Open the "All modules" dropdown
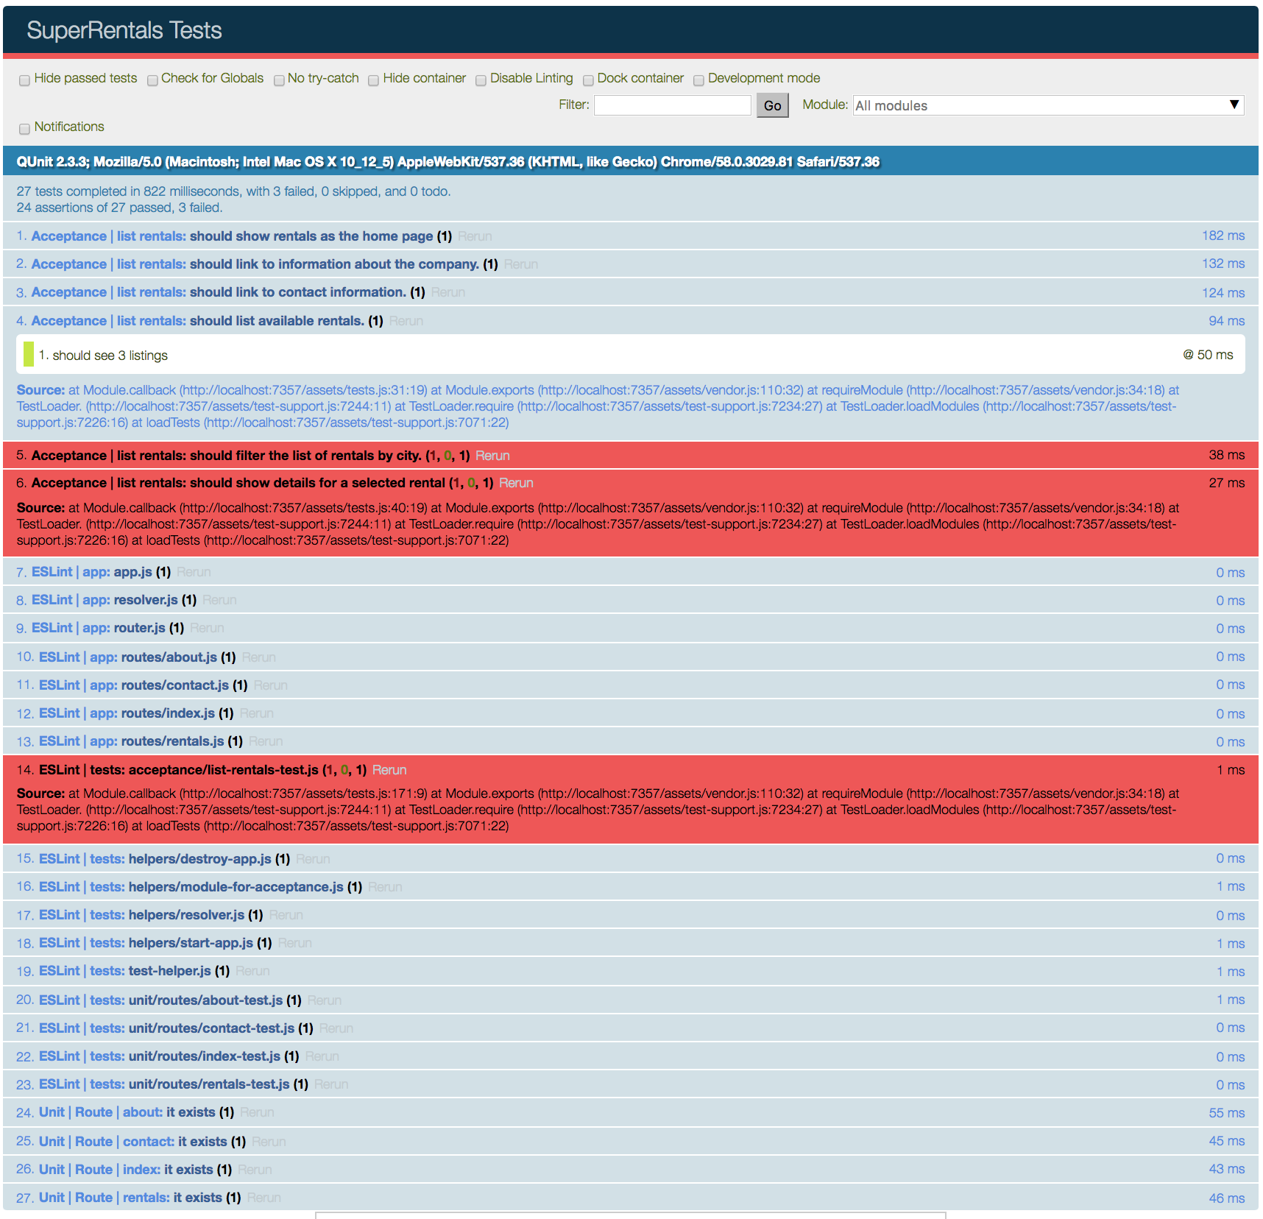This screenshot has height=1219, width=1263. click(1047, 105)
